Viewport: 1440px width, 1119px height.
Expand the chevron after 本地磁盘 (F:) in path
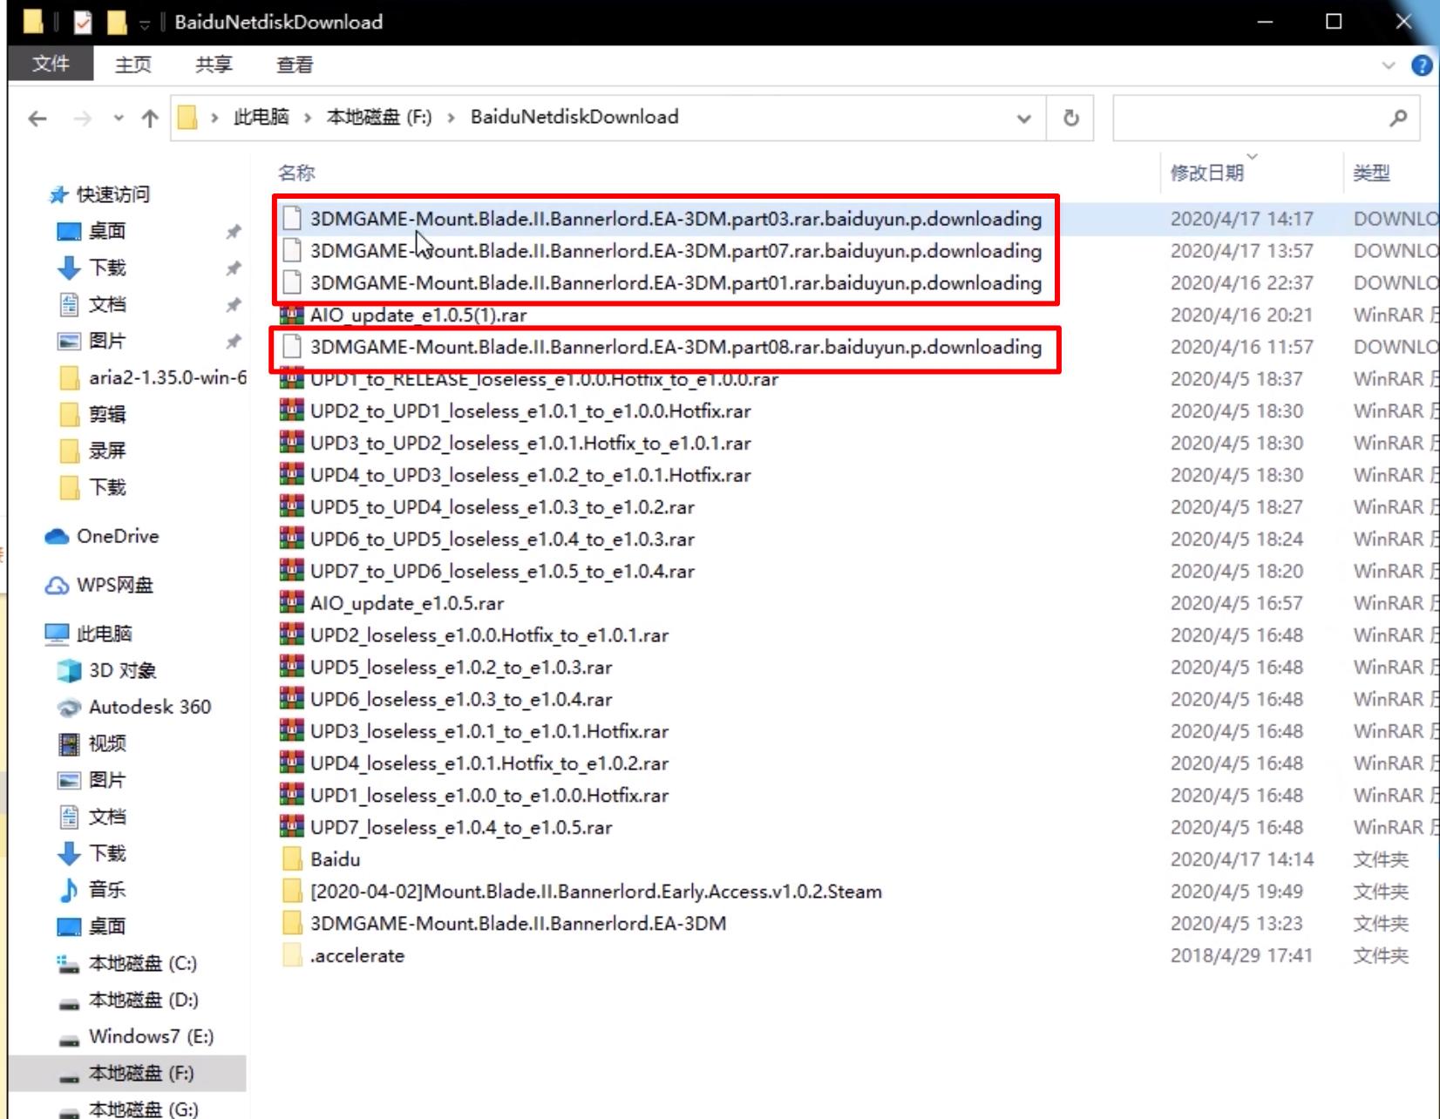[x=451, y=118]
